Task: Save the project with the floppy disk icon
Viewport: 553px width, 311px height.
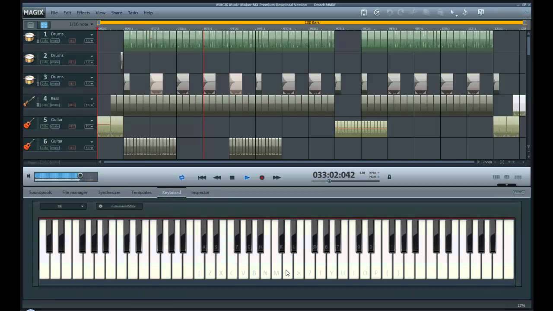Action: tap(364, 13)
